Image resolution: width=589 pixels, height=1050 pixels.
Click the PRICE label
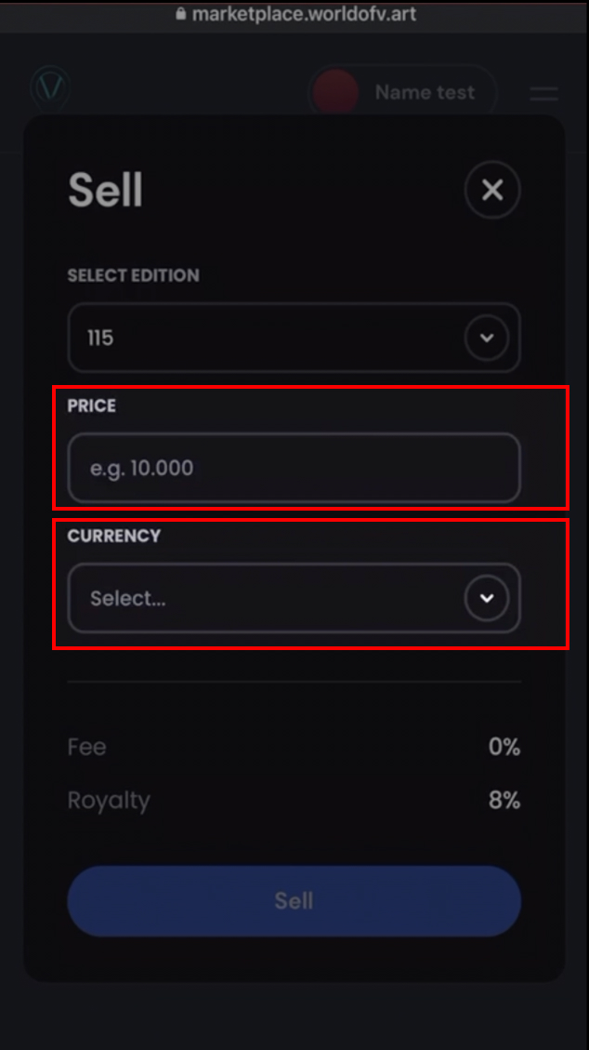[92, 405]
